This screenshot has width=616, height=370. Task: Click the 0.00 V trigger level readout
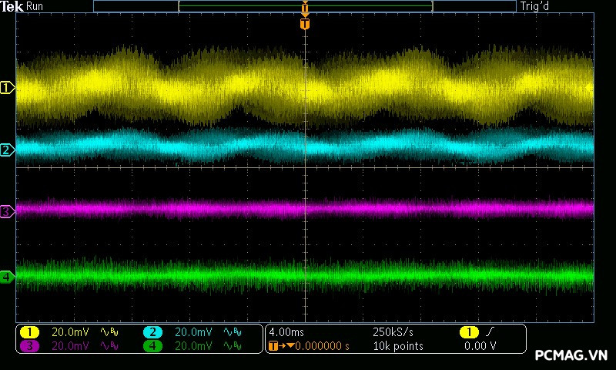[480, 346]
